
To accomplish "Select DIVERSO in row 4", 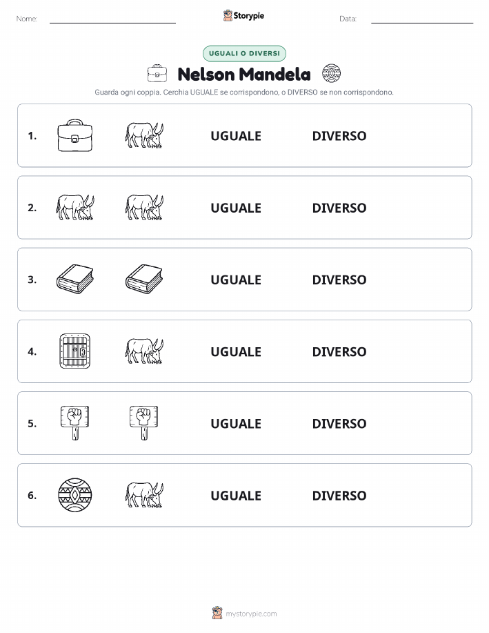I will coord(339,351).
